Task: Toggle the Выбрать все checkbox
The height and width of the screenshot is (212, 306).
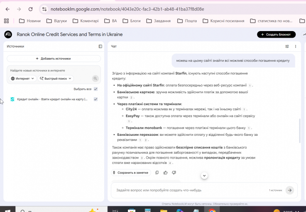Action: point(95,89)
